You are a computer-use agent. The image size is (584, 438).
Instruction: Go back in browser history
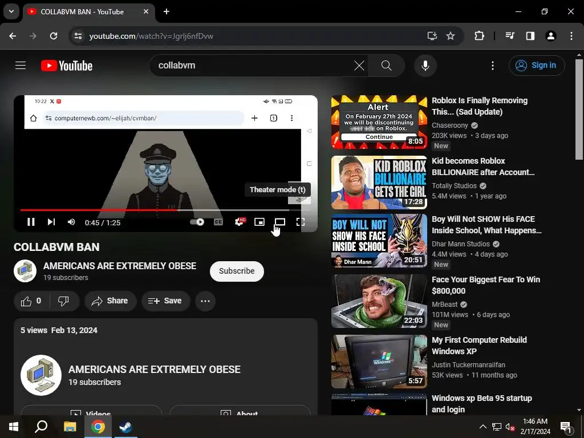pyautogui.click(x=13, y=36)
